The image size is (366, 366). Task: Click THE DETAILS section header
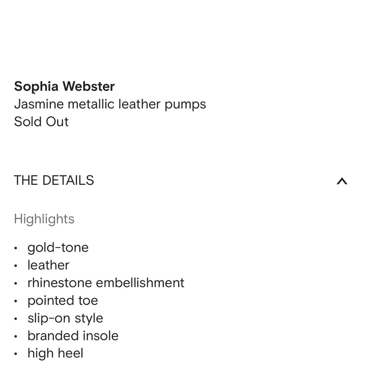[54, 180]
